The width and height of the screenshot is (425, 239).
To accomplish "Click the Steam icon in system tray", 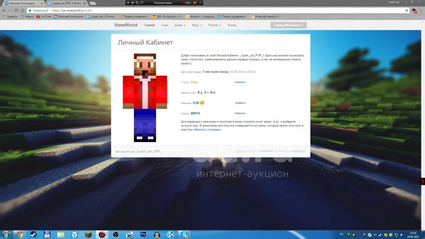I will coord(380,234).
